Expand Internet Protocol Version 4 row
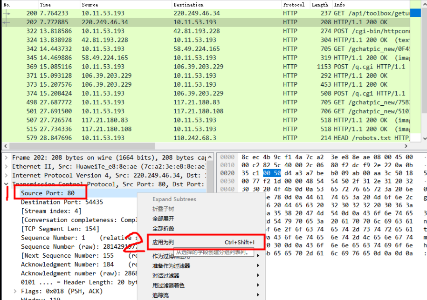The image size is (427, 300). click(x=6, y=175)
